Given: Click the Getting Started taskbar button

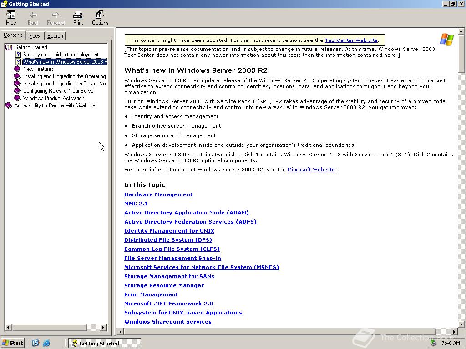Looking at the screenshot, I should tap(104, 343).
